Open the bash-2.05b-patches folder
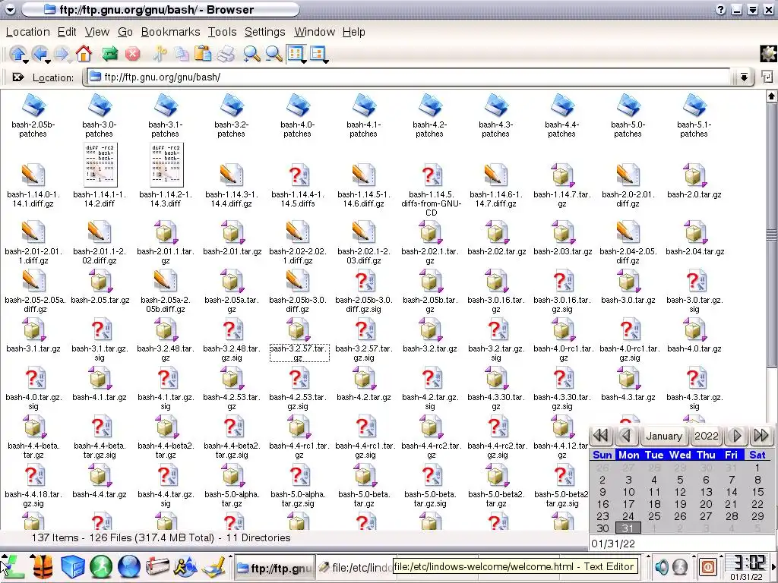The width and height of the screenshot is (778, 583). [x=33, y=116]
